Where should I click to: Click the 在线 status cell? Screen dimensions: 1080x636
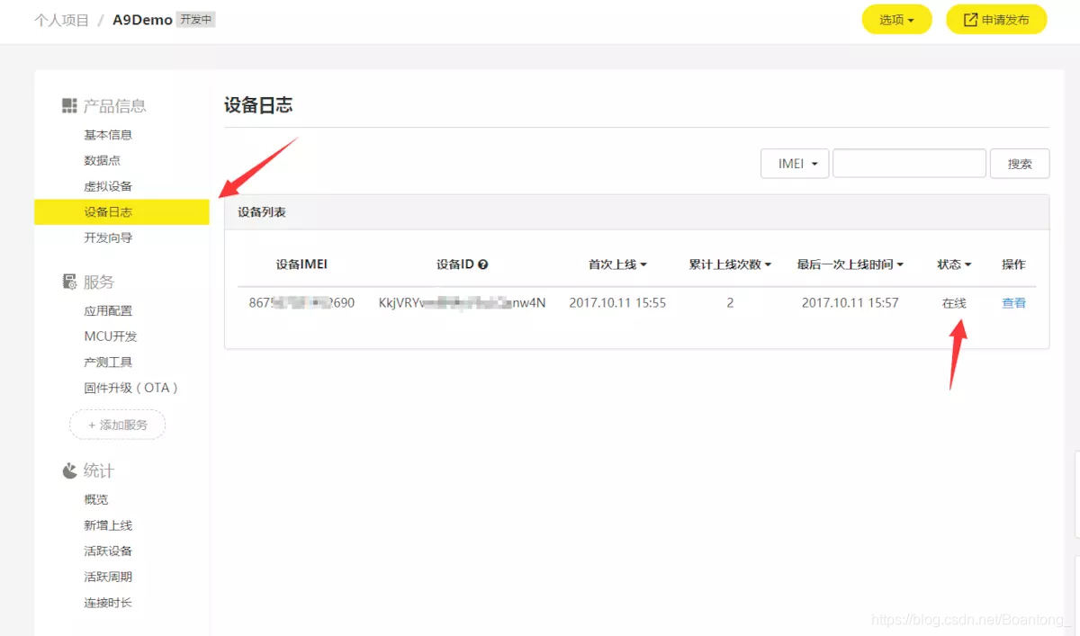[954, 303]
